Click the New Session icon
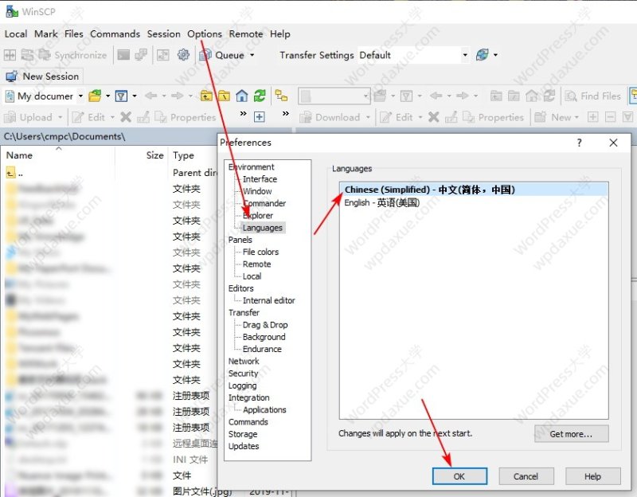The image size is (637, 497). pos(11,76)
